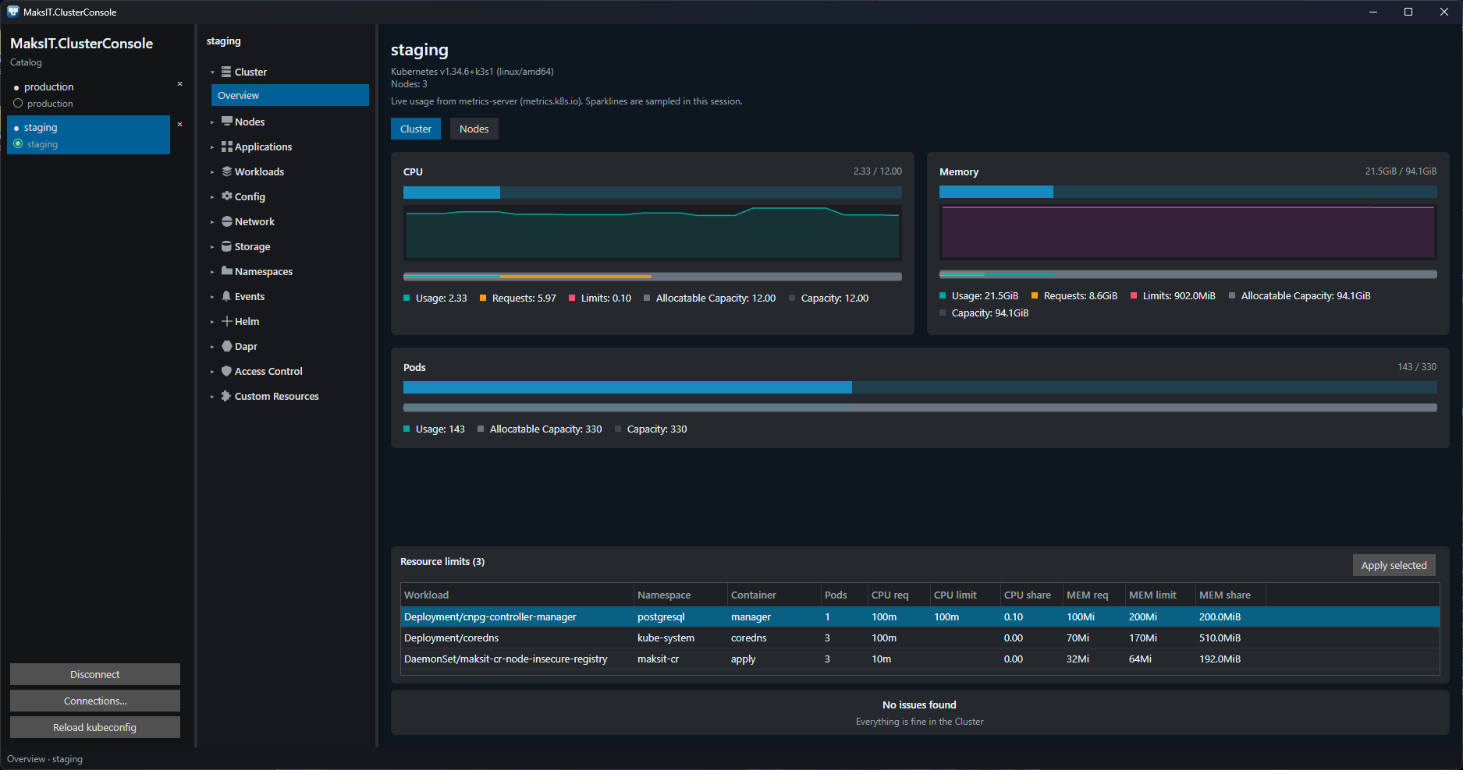Click the Custom Resources puzzle icon
The height and width of the screenshot is (770, 1463).
[x=226, y=396]
